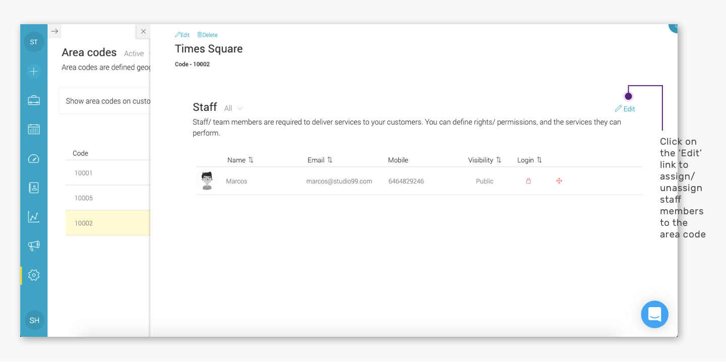Close the Times Square detail panel
The width and height of the screenshot is (726, 362).
[143, 31]
